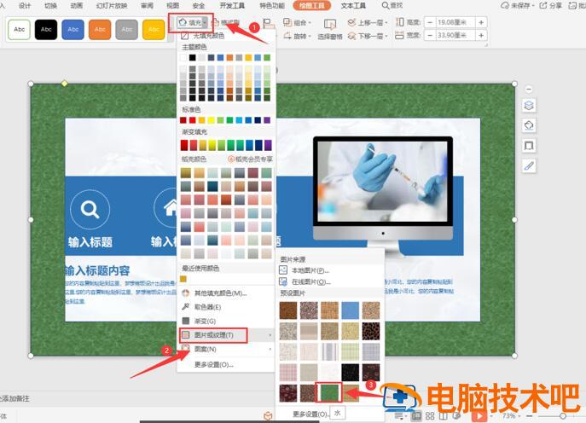Select the solid blue preset texture

351,310
